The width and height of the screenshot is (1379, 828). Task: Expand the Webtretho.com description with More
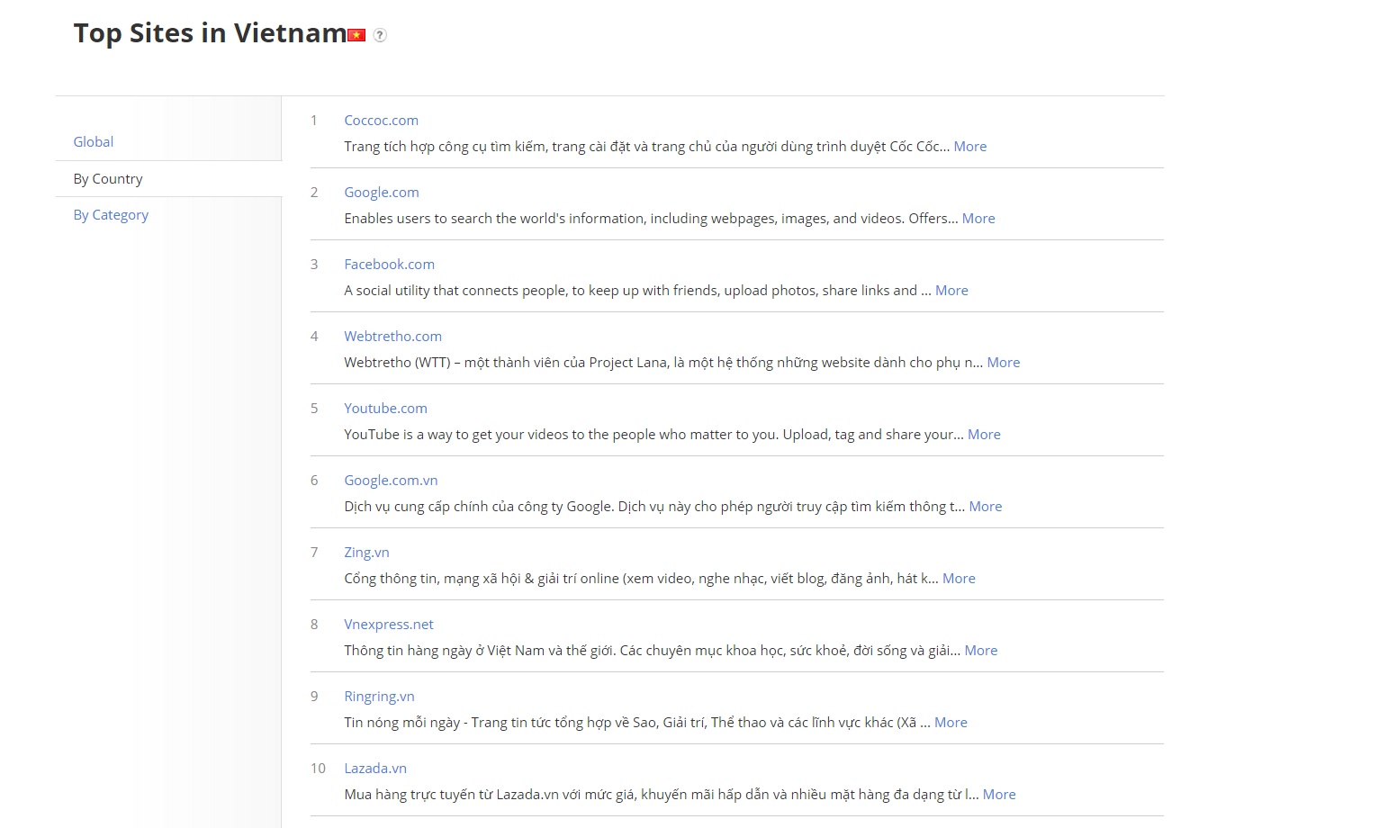click(x=1004, y=363)
